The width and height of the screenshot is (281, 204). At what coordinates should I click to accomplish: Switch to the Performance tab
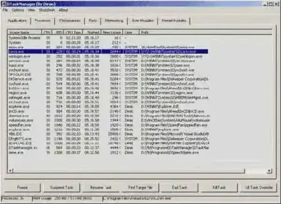(70, 21)
